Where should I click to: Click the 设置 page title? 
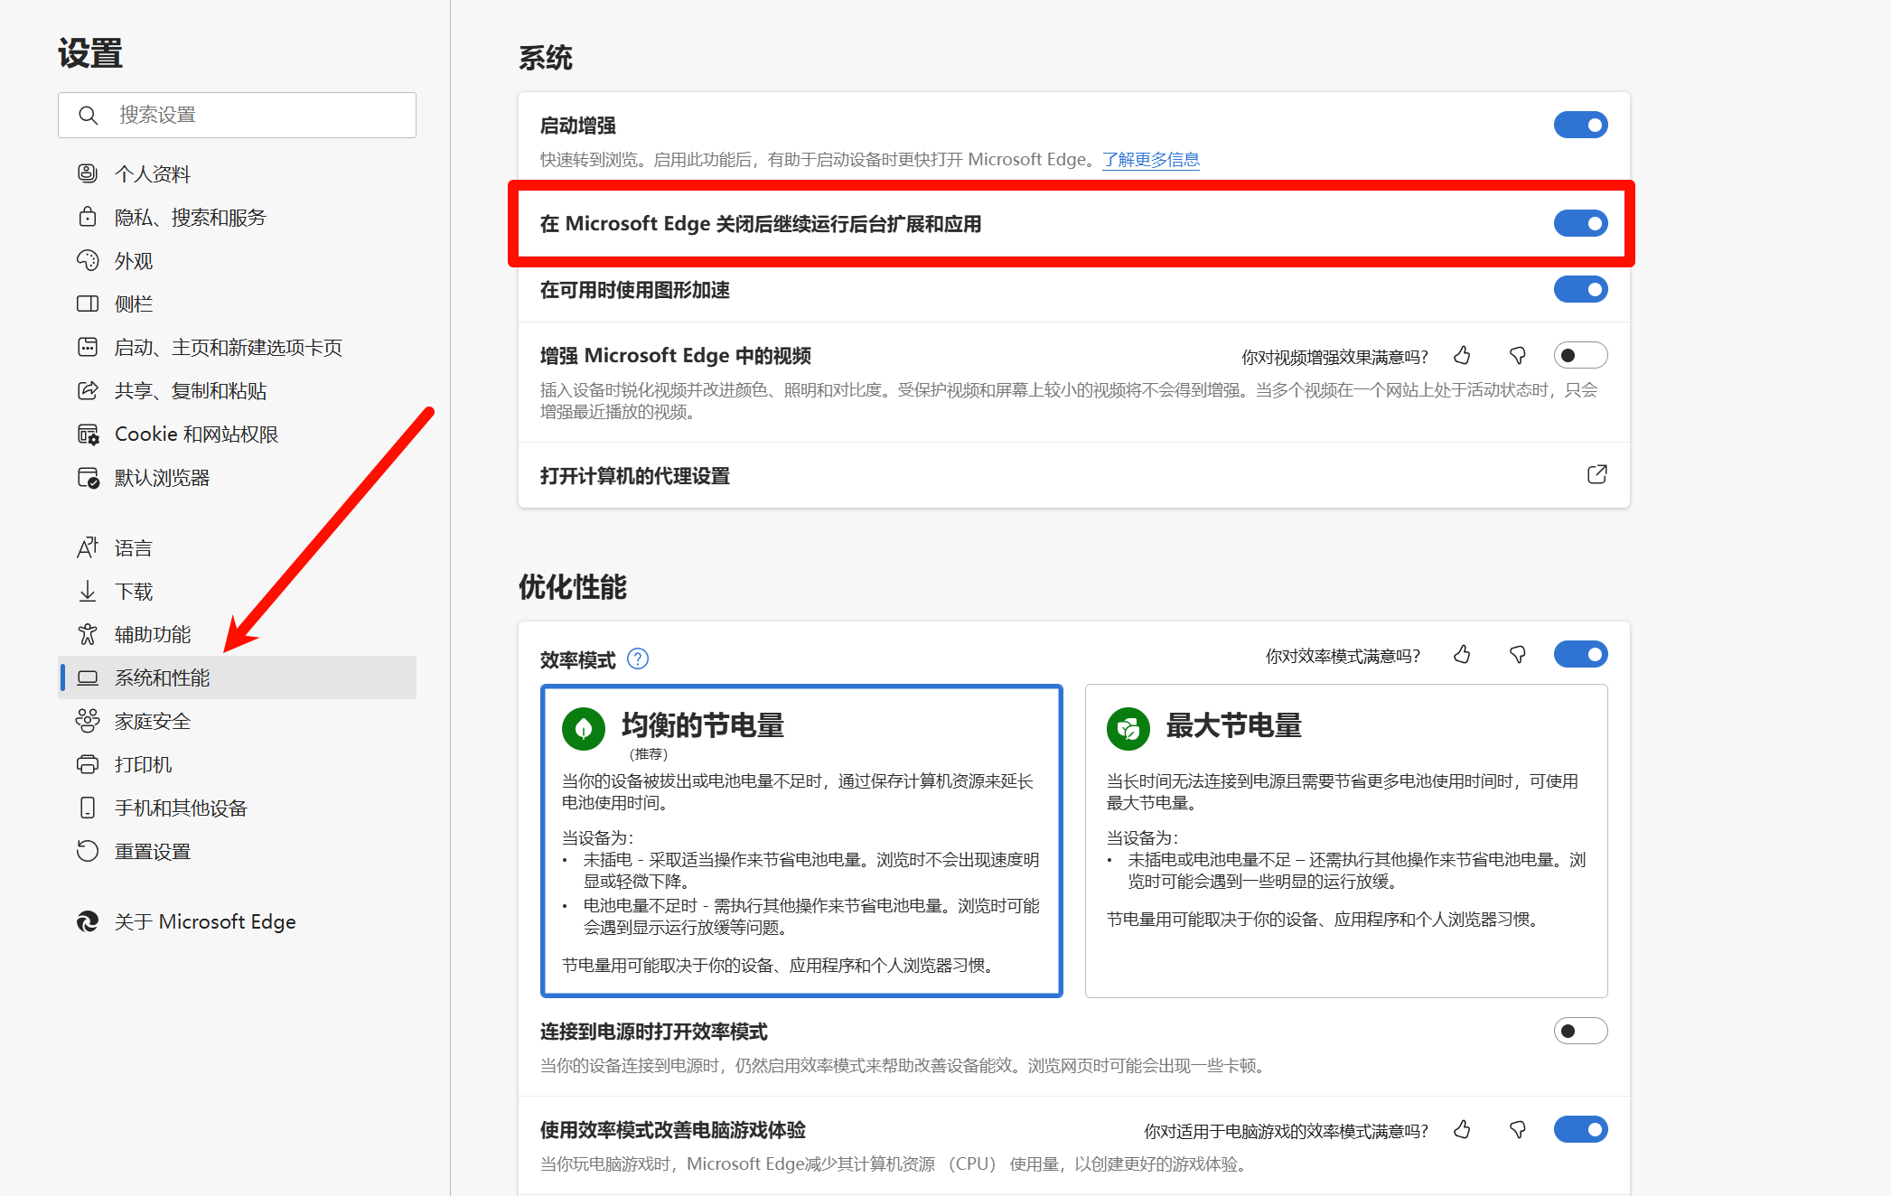click(90, 52)
